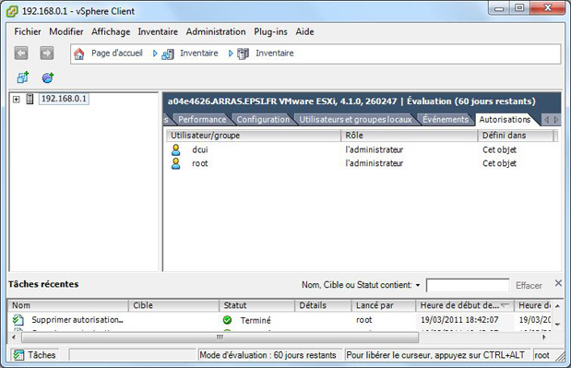
Task: Click the vSphere Client title bar icon
Action: pyautogui.click(x=12, y=11)
